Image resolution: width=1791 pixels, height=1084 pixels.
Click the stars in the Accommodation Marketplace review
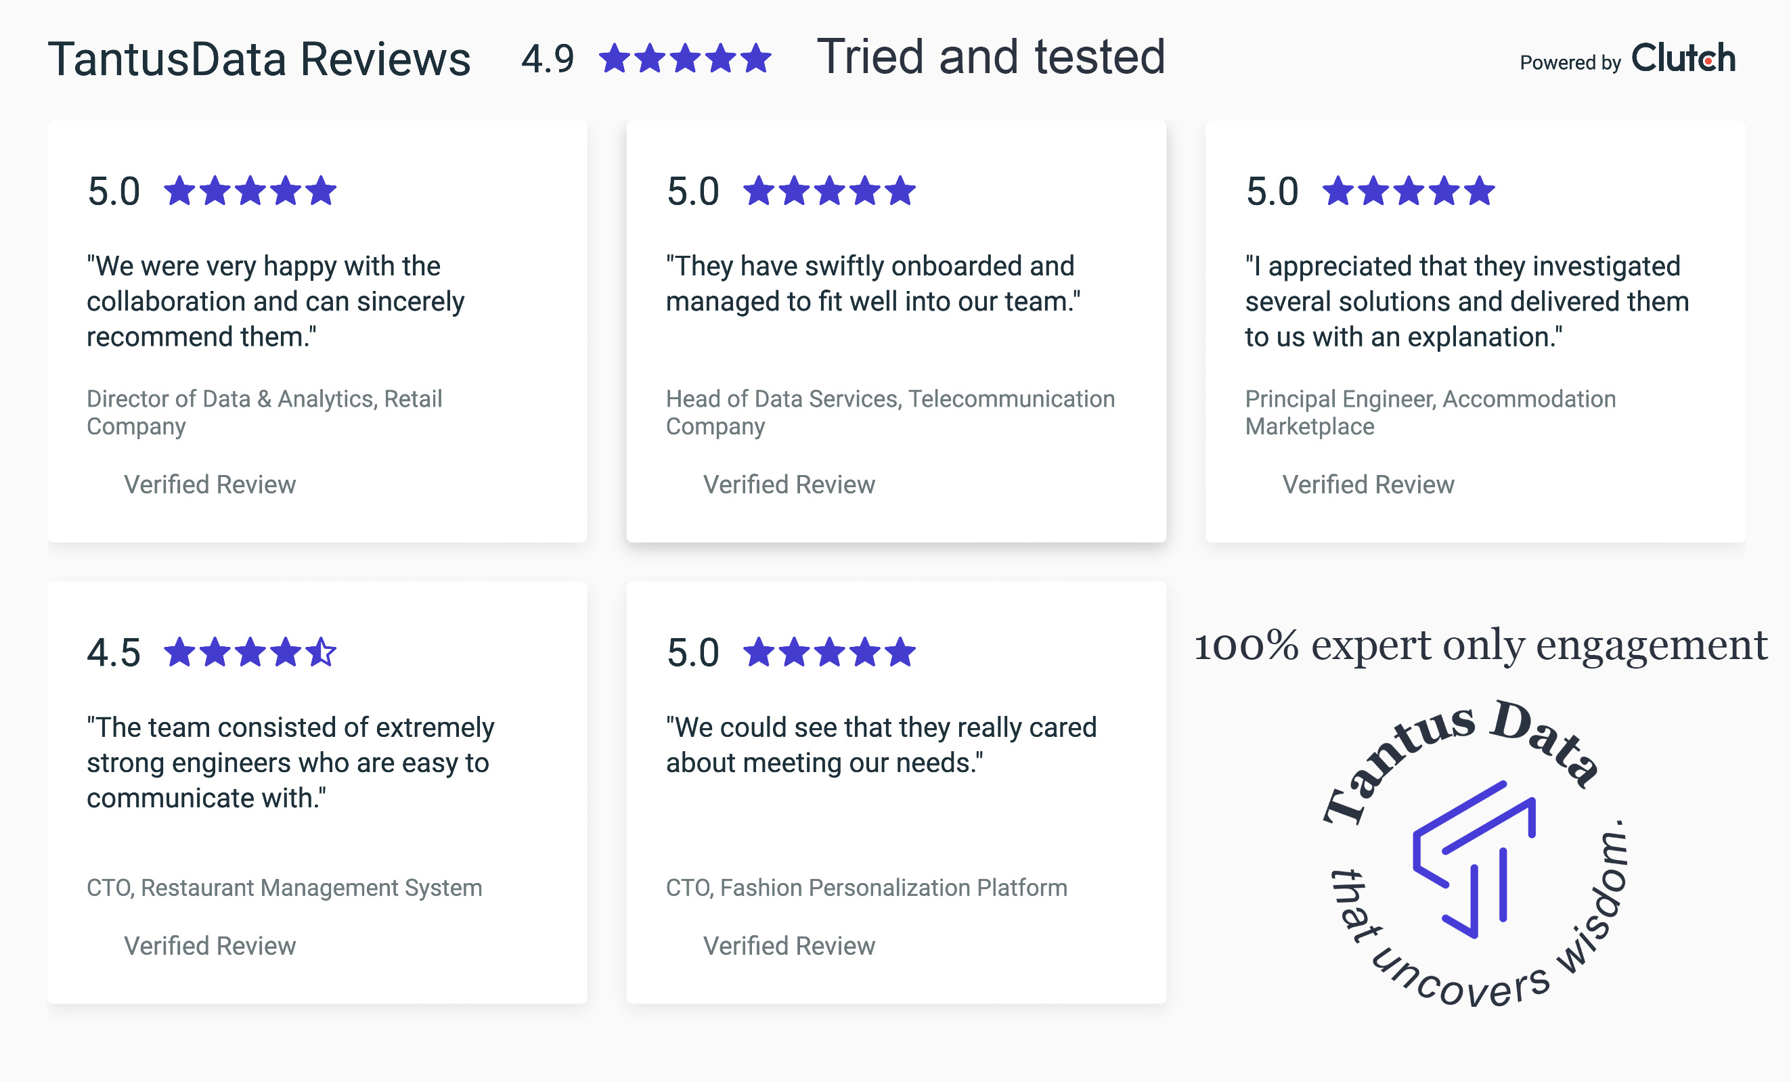[1409, 191]
